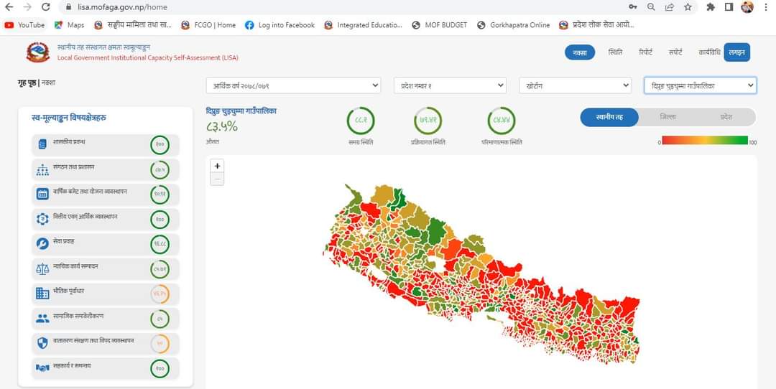Click the red-to-green color legend bar
The width and height of the screenshot is (776, 389).
[x=704, y=141]
